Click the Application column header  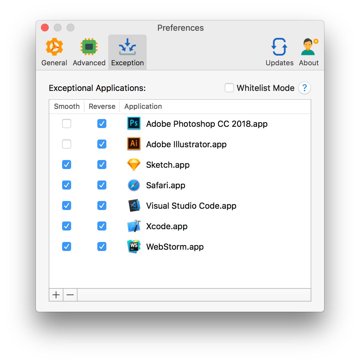pyautogui.click(x=143, y=106)
